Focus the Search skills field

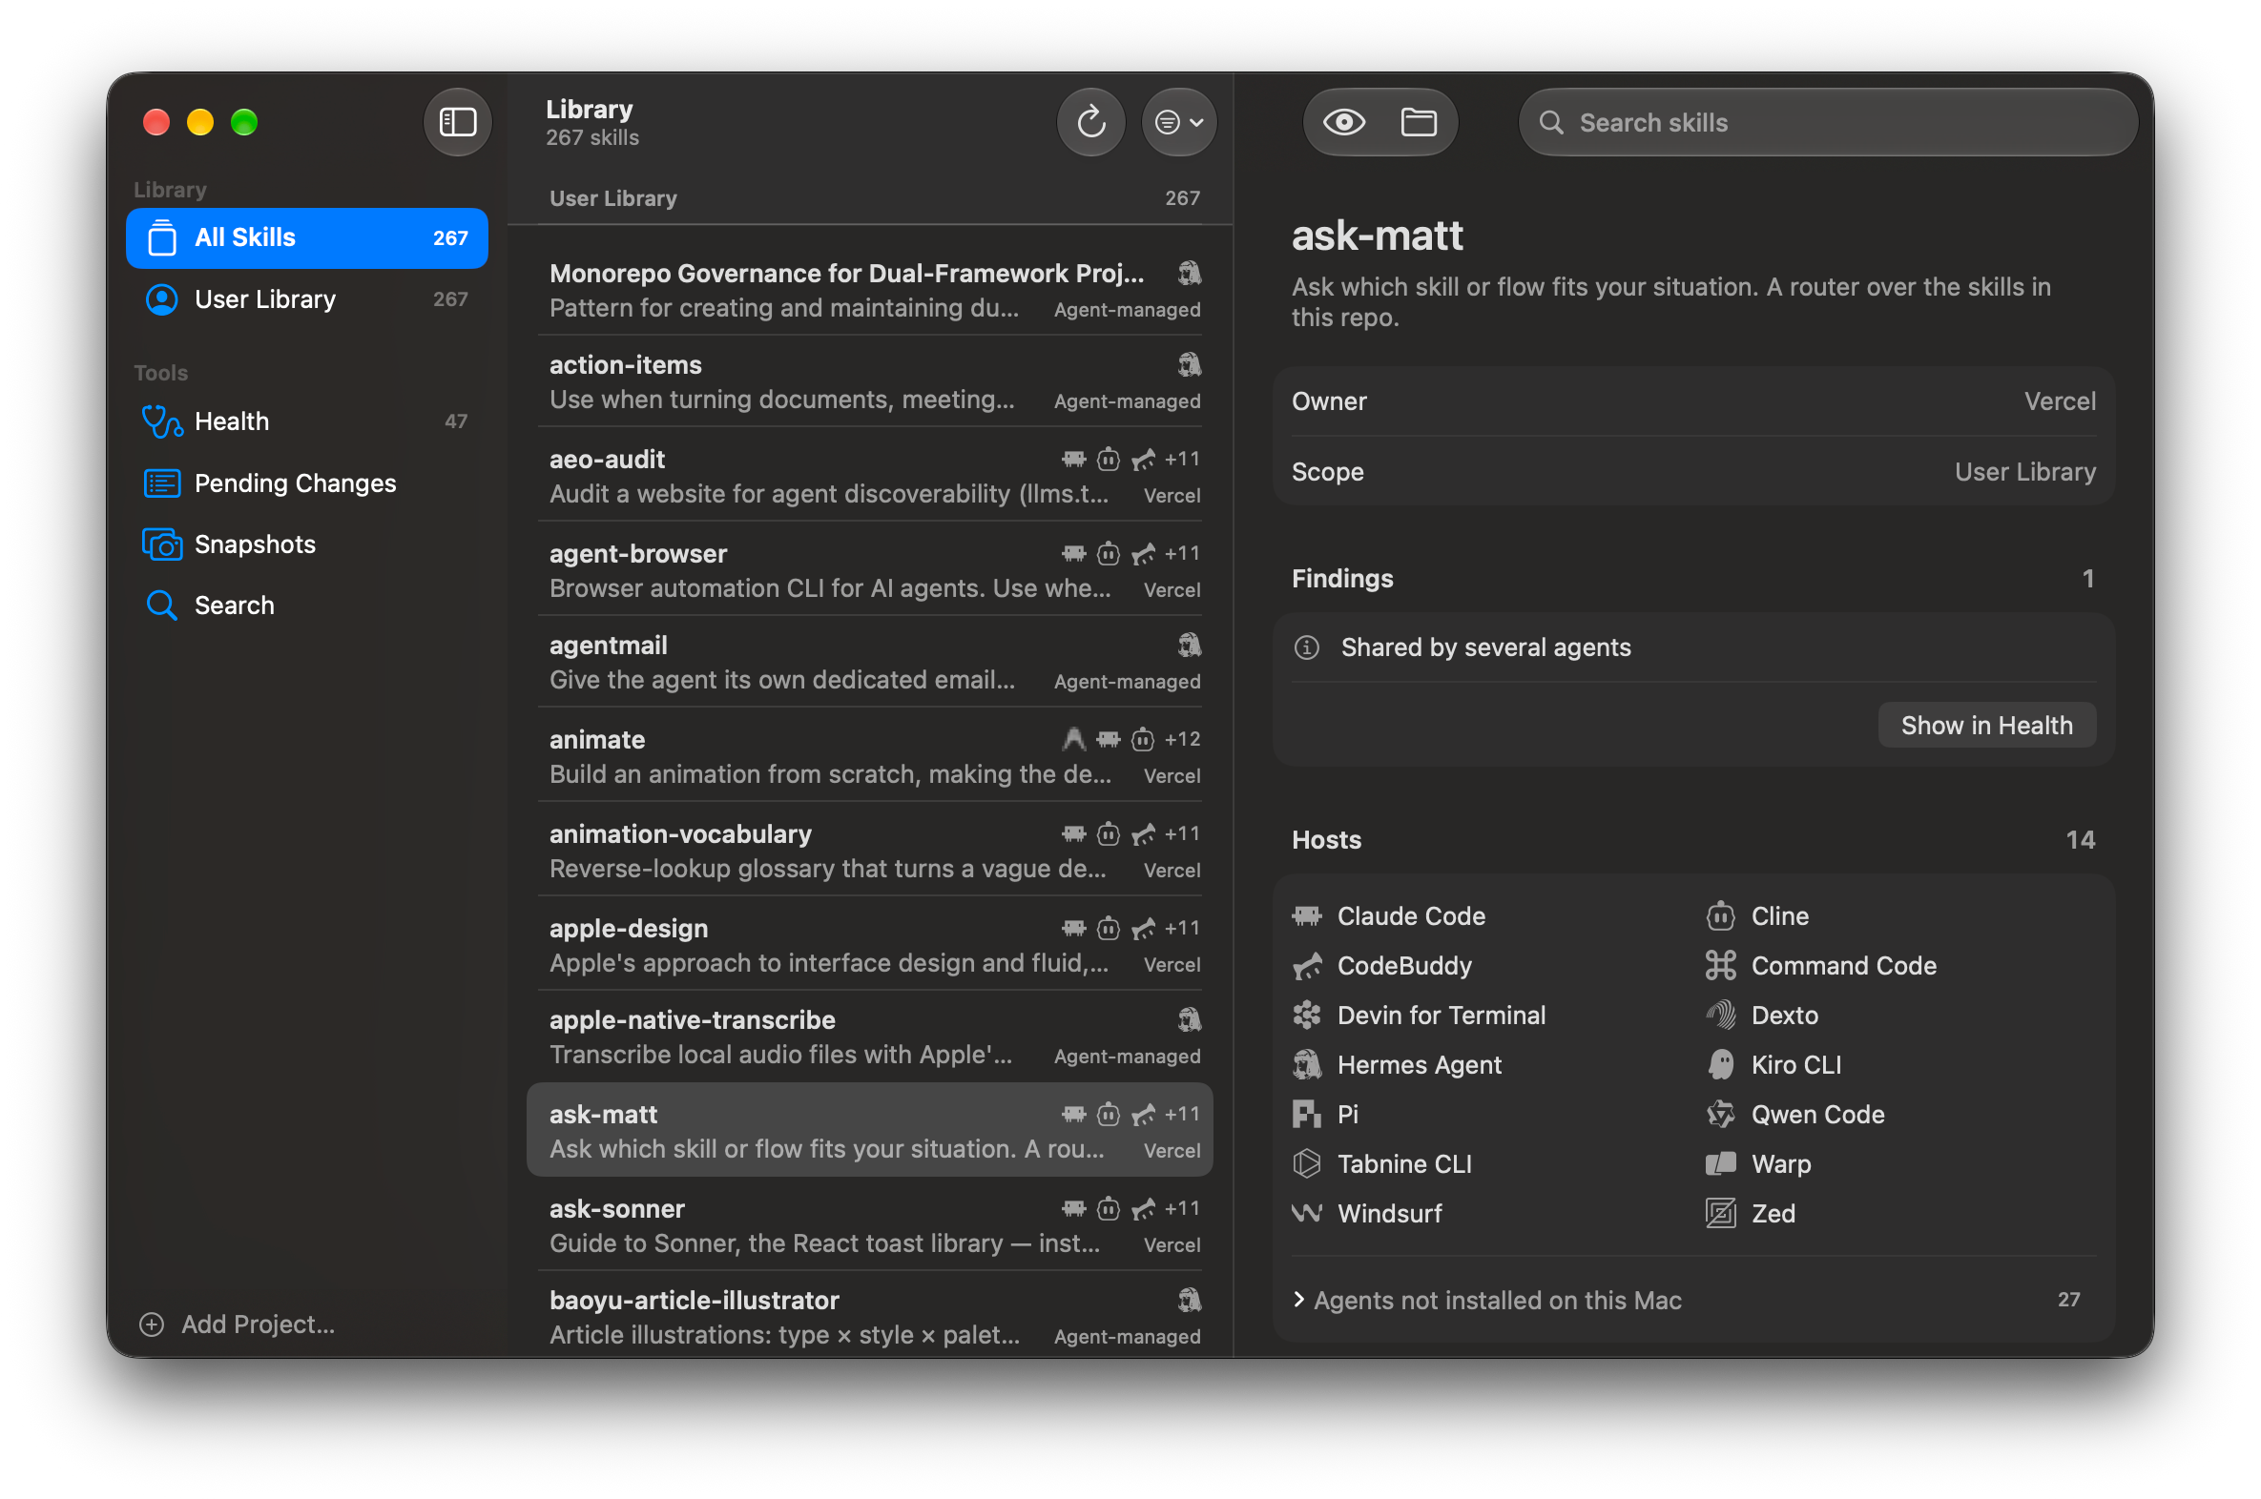[1827, 122]
